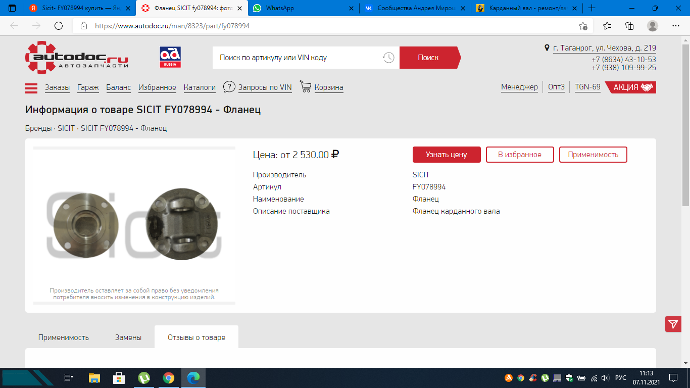
Task: Open Task View on taskbar
Action: click(x=69, y=378)
